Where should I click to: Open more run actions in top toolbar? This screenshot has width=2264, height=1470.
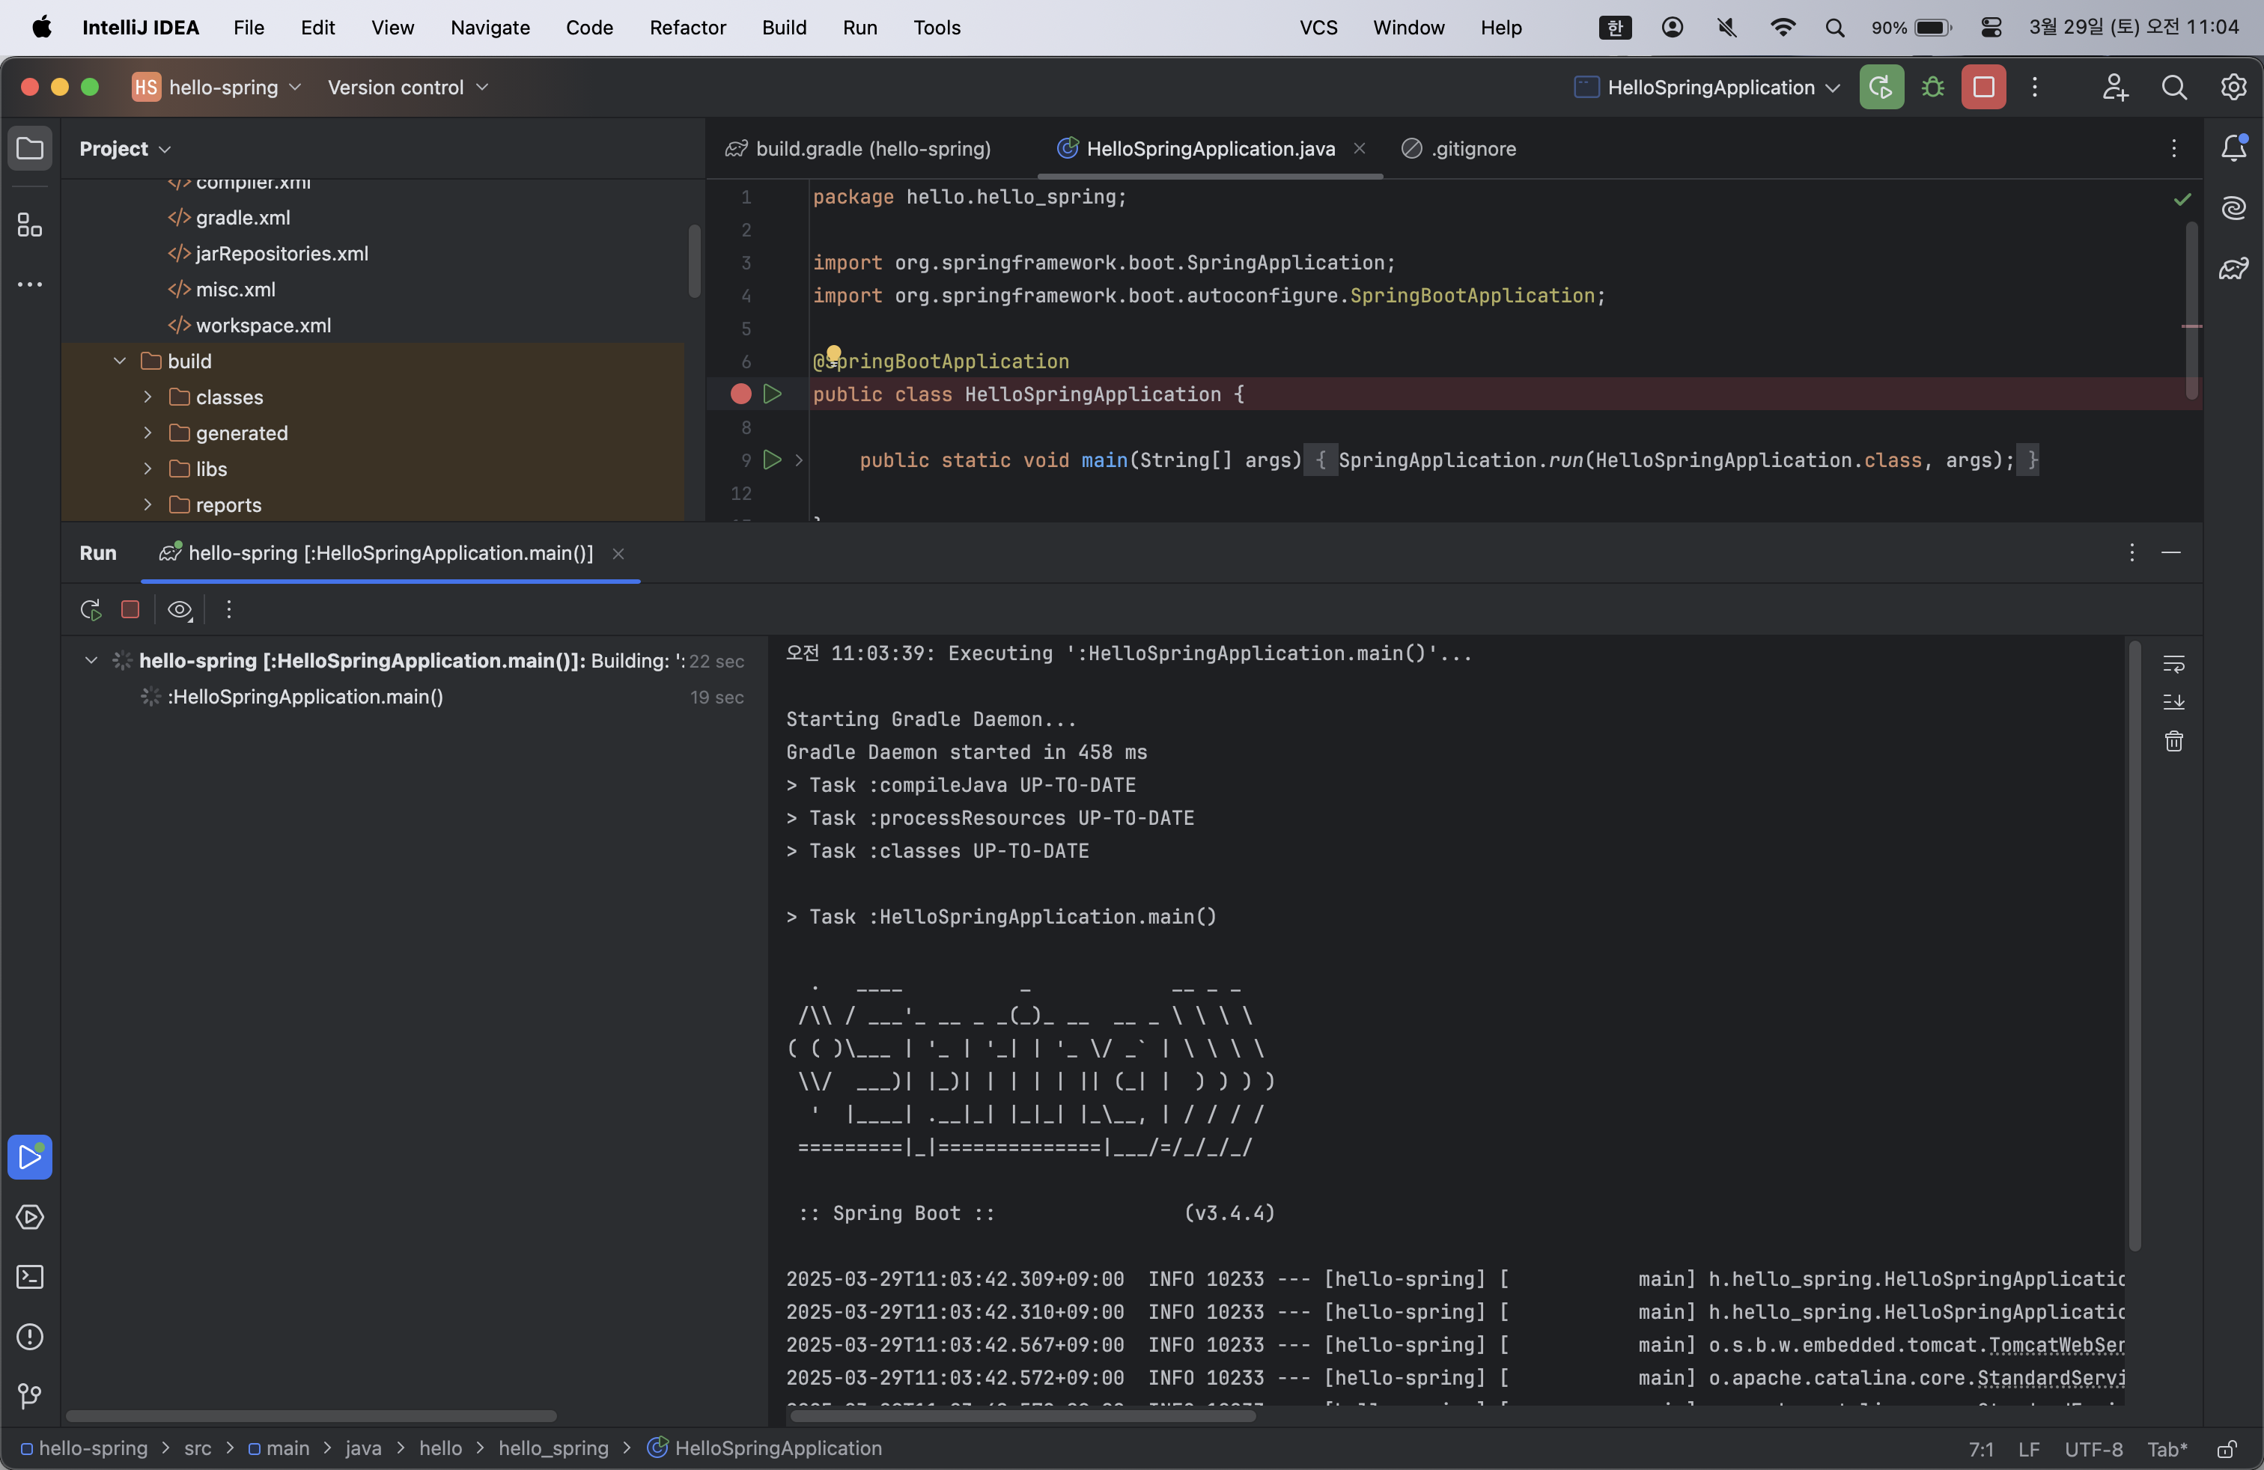pyautogui.click(x=2035, y=88)
